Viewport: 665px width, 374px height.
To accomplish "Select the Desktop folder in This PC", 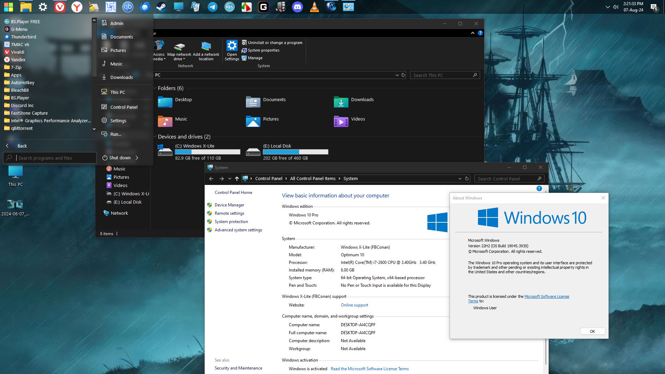I will point(175,102).
